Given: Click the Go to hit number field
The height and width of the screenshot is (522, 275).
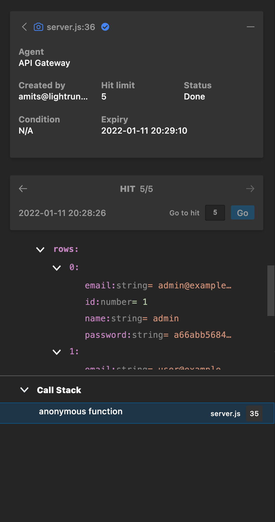Looking at the screenshot, I should (x=215, y=213).
